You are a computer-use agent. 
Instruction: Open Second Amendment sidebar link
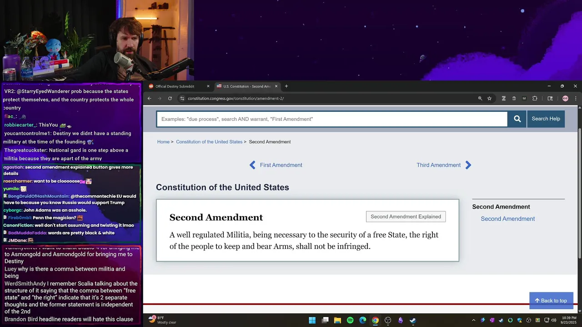507,219
